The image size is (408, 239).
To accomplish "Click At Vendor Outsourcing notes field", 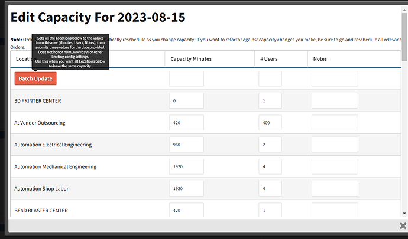I will pyautogui.click(x=335, y=123).
